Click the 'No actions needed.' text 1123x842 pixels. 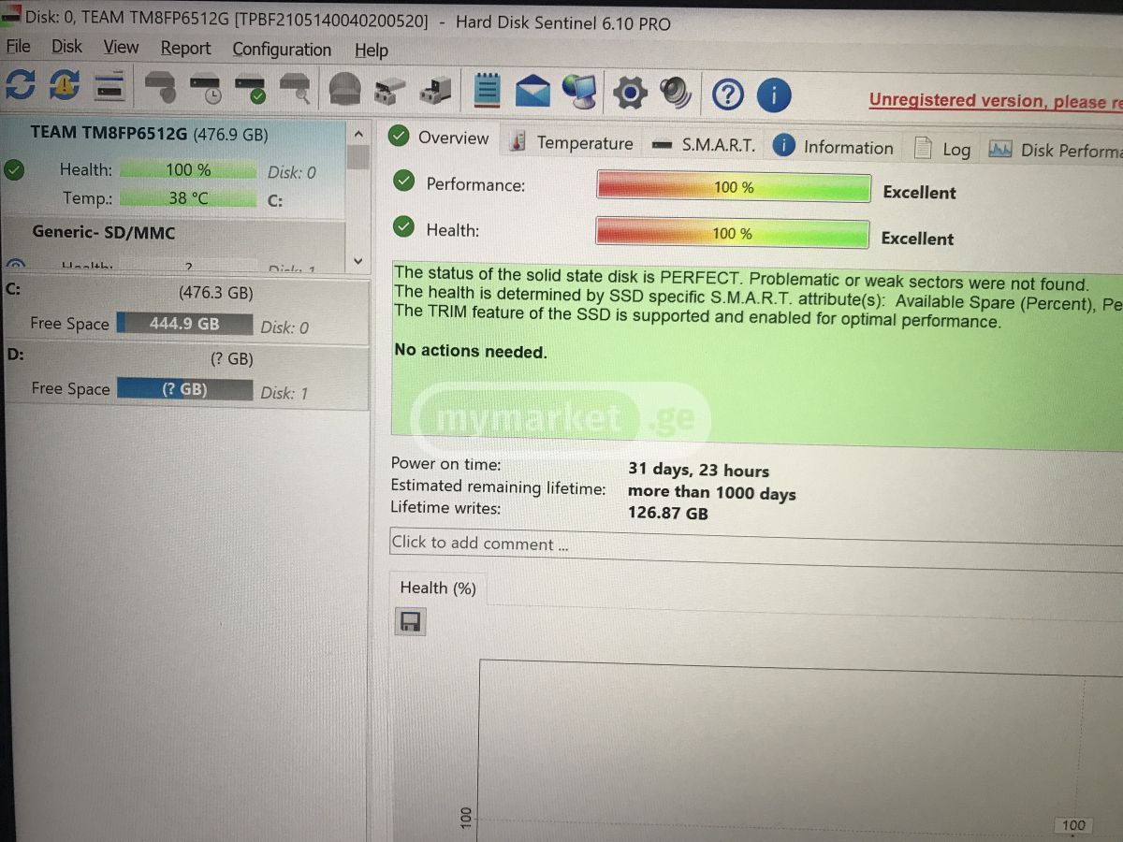(470, 352)
